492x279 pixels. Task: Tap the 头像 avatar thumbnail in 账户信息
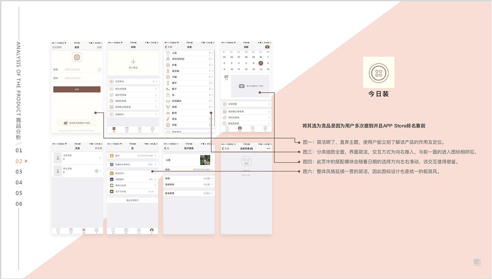[x=205, y=160]
